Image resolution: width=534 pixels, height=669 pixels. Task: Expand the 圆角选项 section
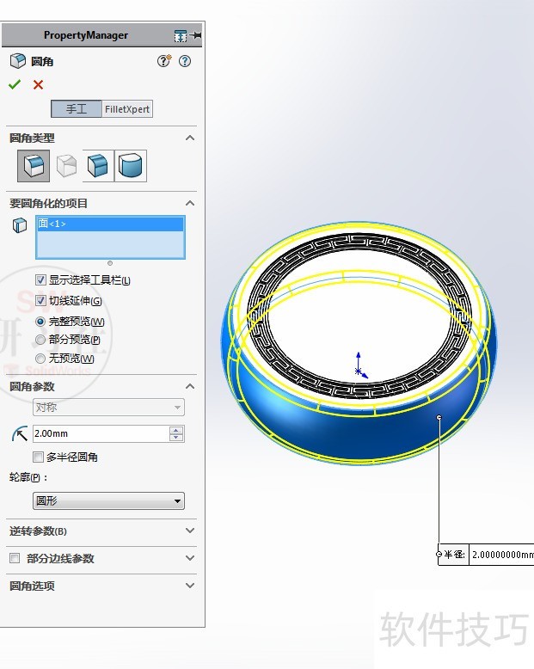(190, 586)
